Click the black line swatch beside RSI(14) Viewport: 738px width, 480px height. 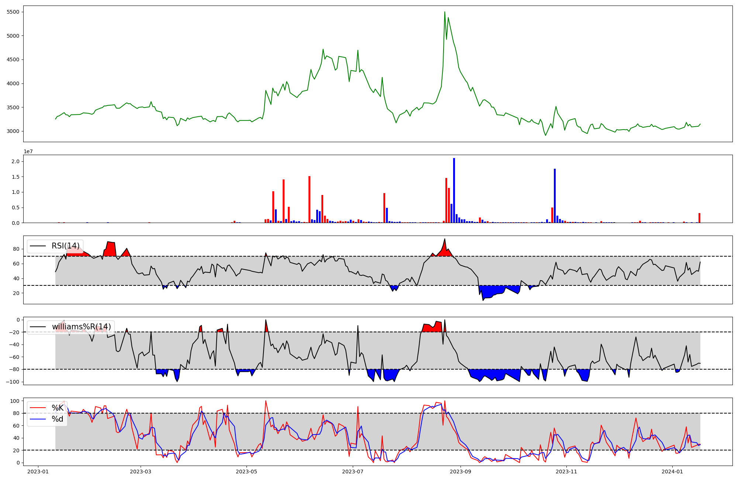click(x=38, y=246)
